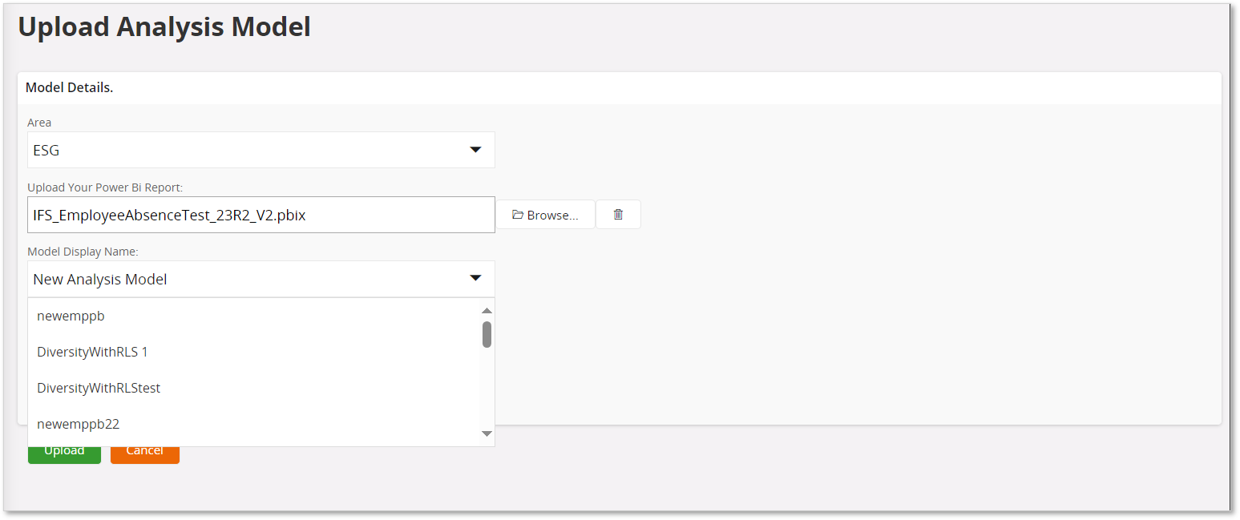Click the caret icon on Model Display Name
1240x520 pixels.
coord(476,278)
